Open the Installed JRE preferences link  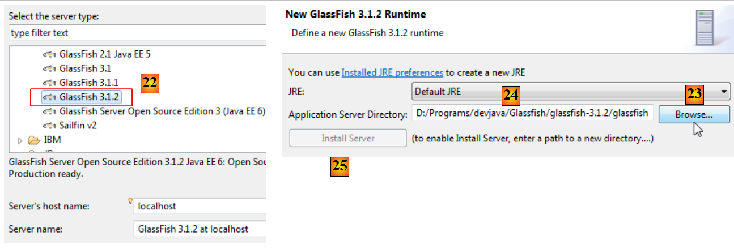tap(392, 72)
